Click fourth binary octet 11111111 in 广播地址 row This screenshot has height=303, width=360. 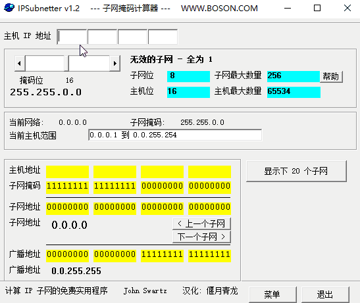209,256
